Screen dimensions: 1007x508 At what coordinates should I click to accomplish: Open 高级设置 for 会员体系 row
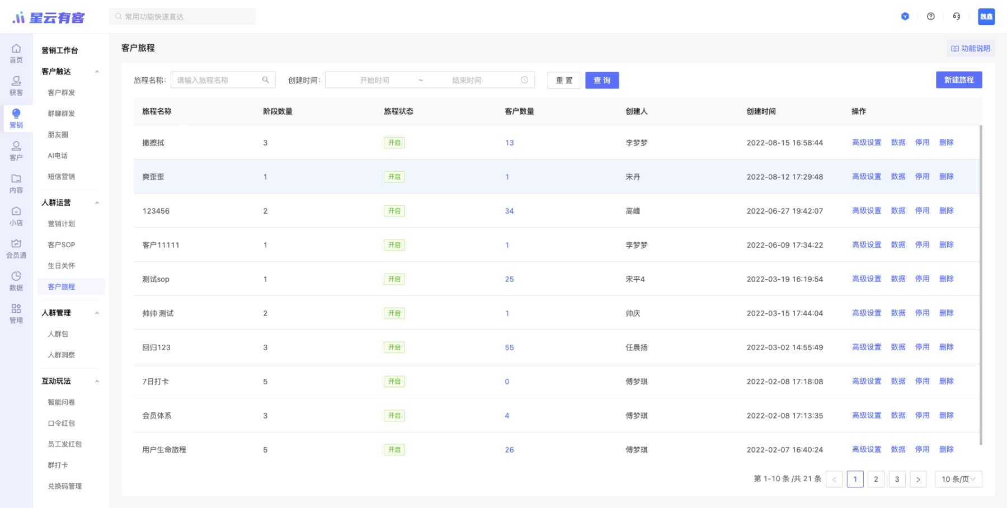(x=866, y=416)
